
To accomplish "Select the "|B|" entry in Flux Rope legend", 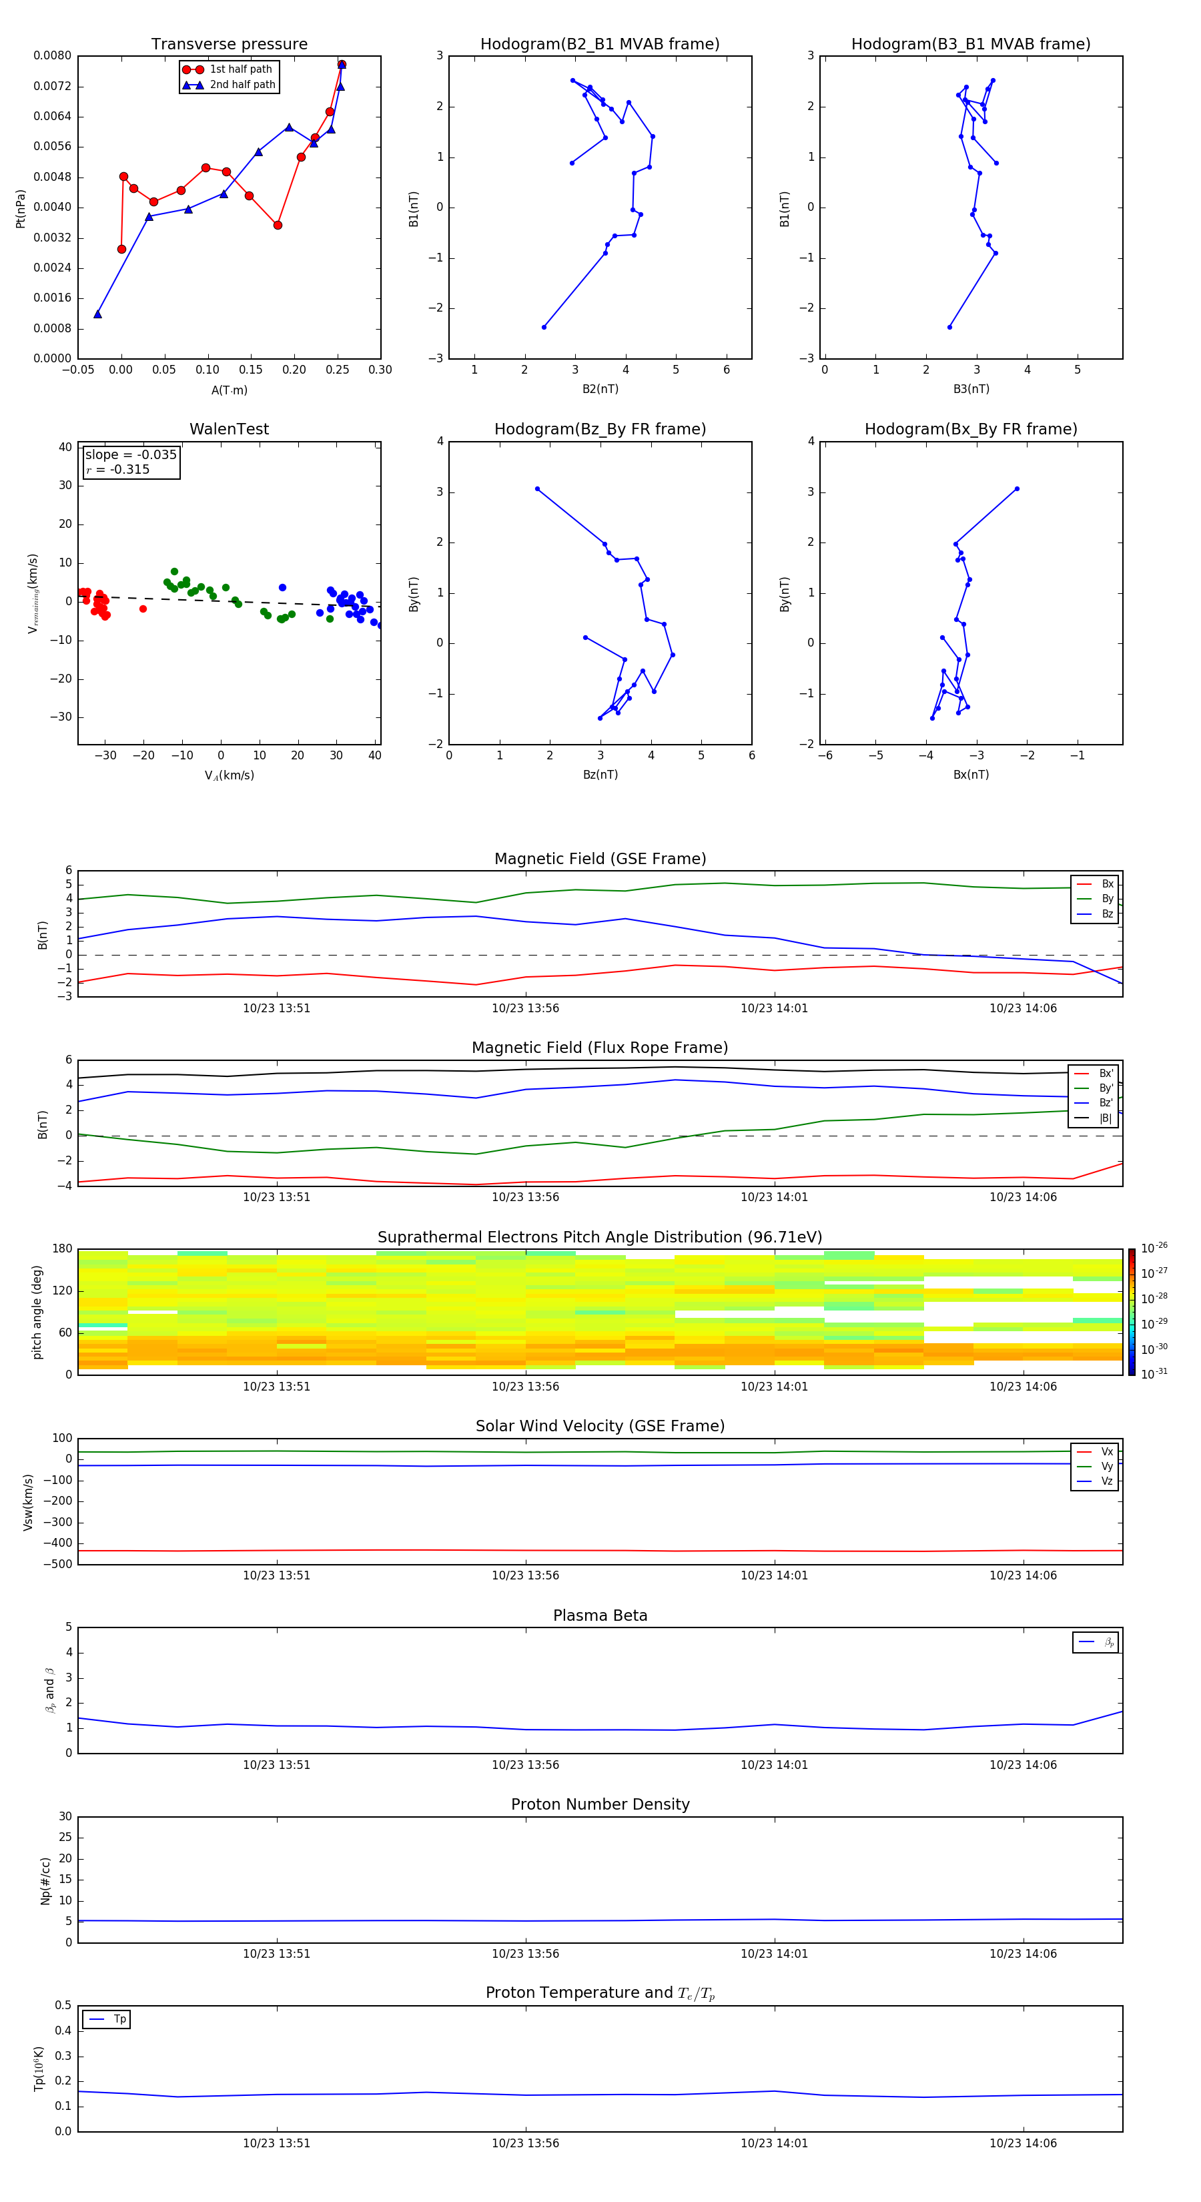I will click(x=1094, y=1119).
